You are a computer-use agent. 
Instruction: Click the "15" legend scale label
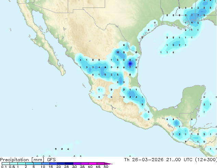click(51, 167)
